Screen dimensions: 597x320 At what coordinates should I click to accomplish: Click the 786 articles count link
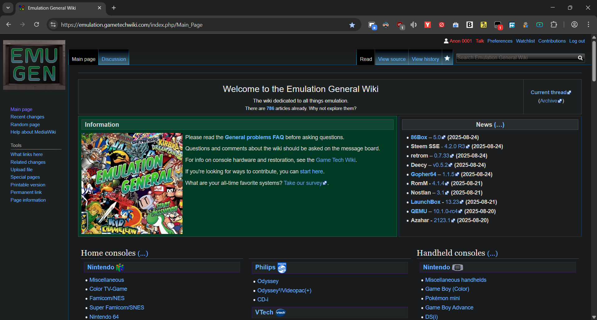[270, 108]
